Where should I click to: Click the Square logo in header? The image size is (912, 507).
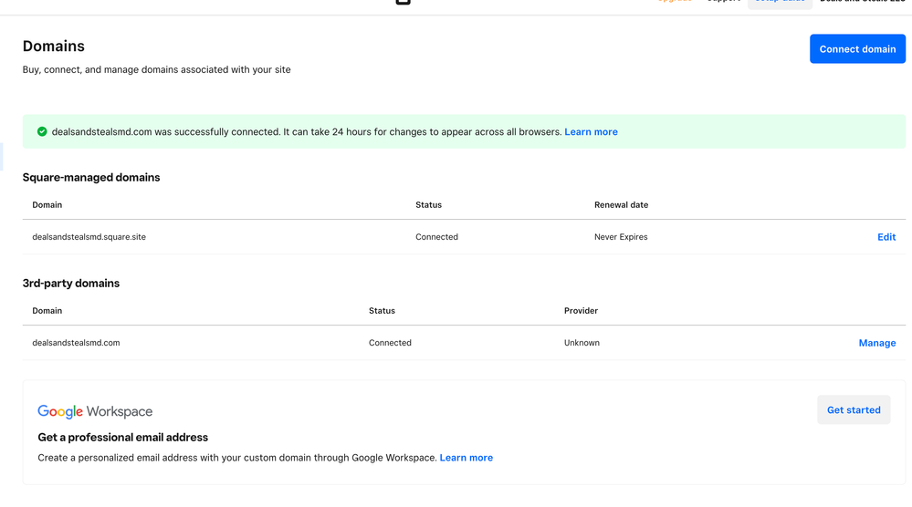[403, 3]
